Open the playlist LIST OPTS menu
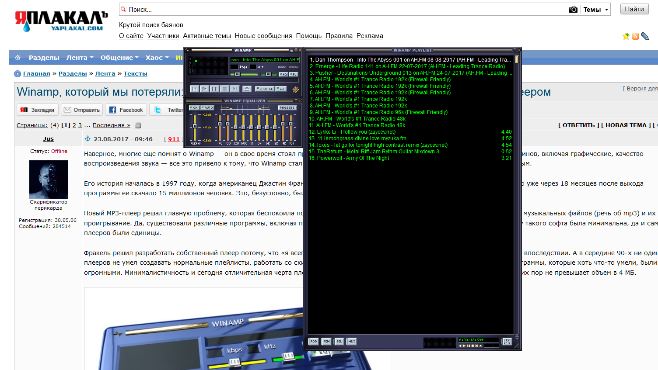The height and width of the screenshot is (370, 658). [507, 342]
